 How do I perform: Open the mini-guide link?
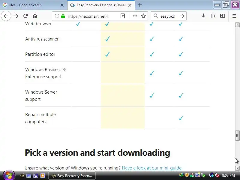152,168
